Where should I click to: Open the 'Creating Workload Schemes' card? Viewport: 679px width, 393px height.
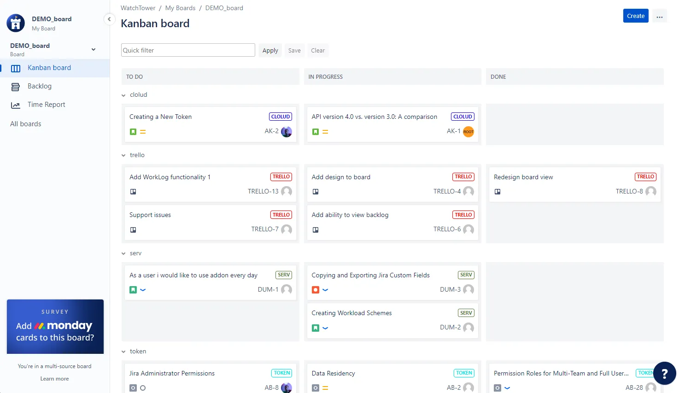click(x=392, y=320)
